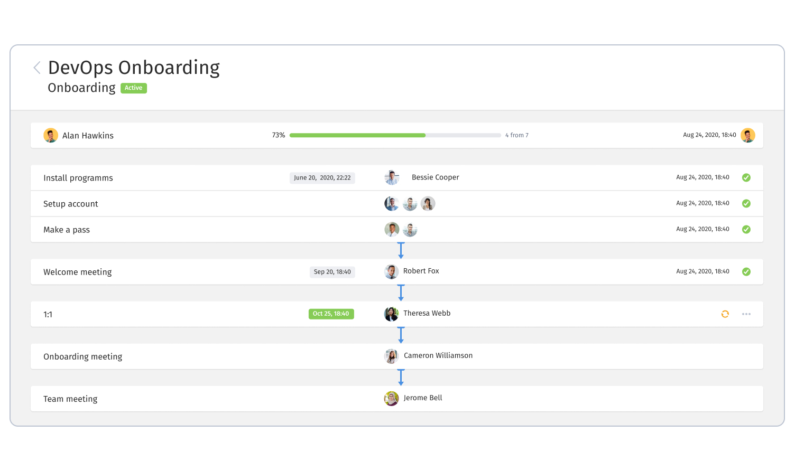Open the three-dot menu on 1:1 row
795x471 pixels.
746,314
